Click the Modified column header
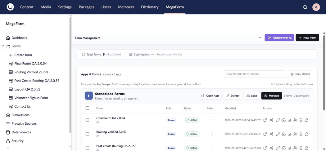 pos(230,108)
